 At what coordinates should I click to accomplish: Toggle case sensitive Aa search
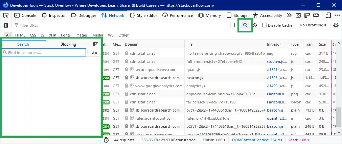click(x=94, y=53)
